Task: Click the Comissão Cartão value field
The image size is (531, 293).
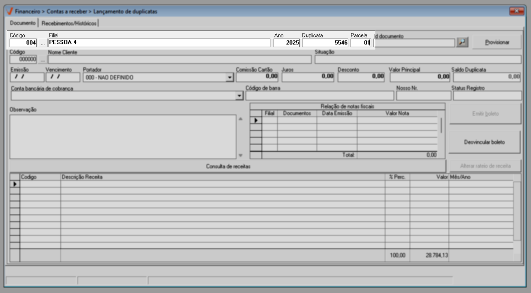Action: 257,77
